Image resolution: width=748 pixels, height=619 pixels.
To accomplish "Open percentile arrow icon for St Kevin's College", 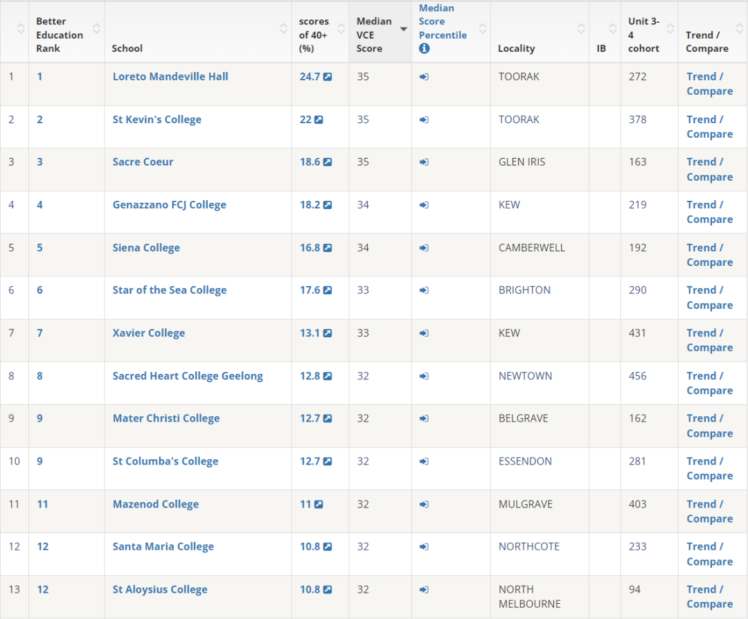I will [x=424, y=120].
